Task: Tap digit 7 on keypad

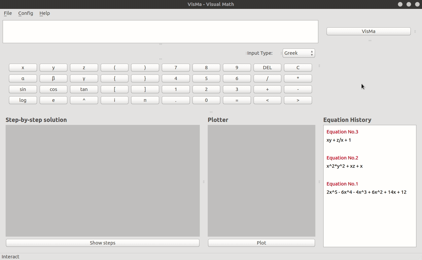Action: (176, 68)
